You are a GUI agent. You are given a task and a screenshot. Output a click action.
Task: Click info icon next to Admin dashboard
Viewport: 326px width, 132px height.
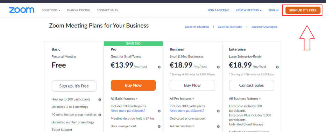[x=218, y=126]
